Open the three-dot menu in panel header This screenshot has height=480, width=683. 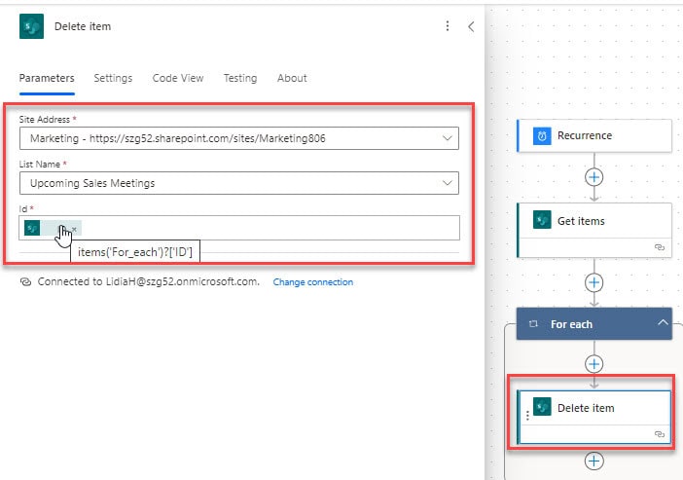448,26
